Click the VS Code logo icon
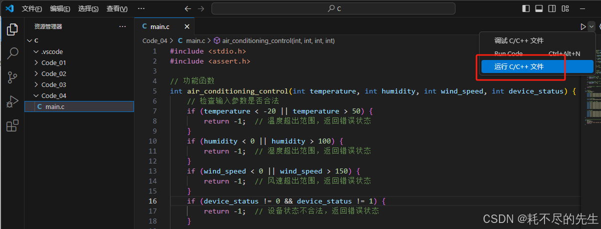This screenshot has height=229, width=601. click(x=9, y=8)
